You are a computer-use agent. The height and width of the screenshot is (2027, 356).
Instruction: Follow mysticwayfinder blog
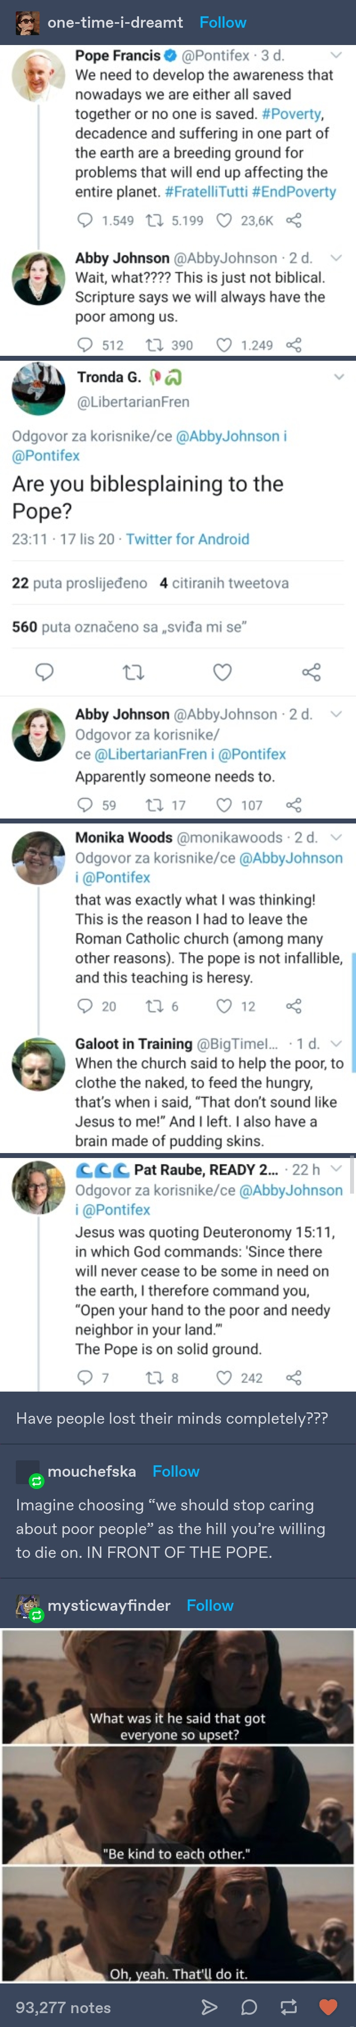coord(210,1604)
